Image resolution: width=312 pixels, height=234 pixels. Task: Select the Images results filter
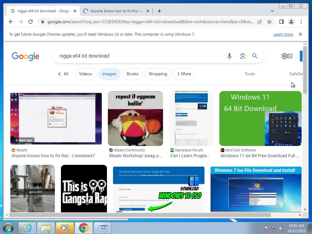point(109,74)
